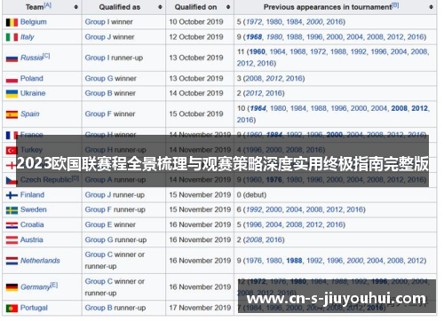Click the Portugal flag icon
The height and width of the screenshot is (321, 444).
click(12, 309)
